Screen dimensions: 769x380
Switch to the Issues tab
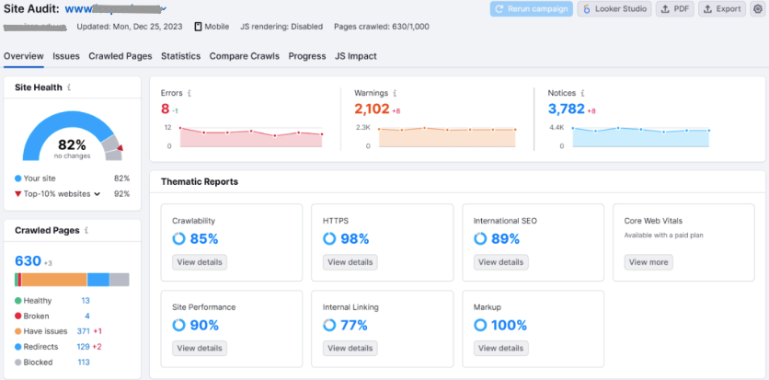66,56
